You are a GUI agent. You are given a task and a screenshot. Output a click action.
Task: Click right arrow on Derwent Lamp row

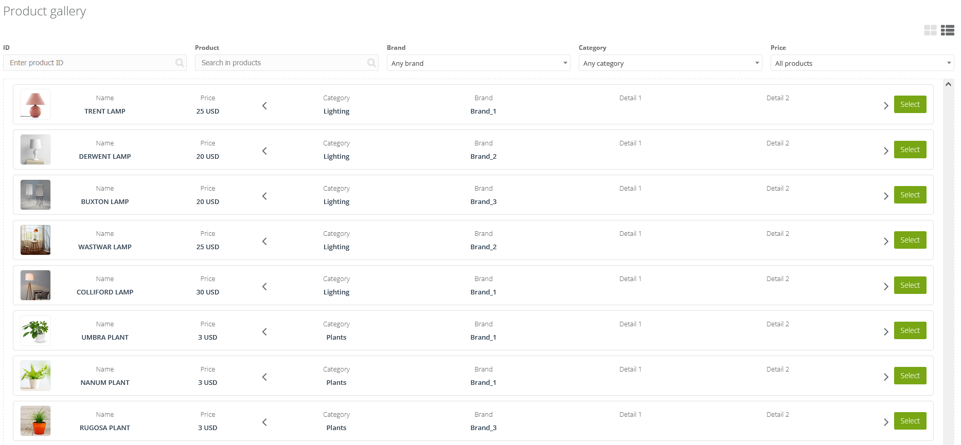pos(886,151)
